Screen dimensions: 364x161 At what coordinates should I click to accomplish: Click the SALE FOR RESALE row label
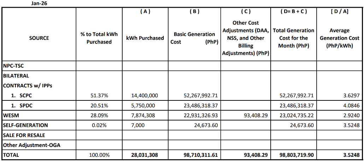point(24,135)
